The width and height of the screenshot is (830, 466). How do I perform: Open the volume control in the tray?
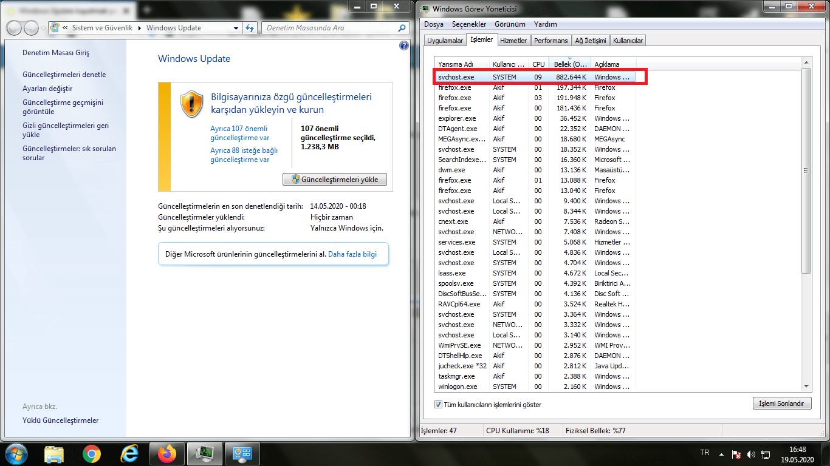(x=750, y=454)
